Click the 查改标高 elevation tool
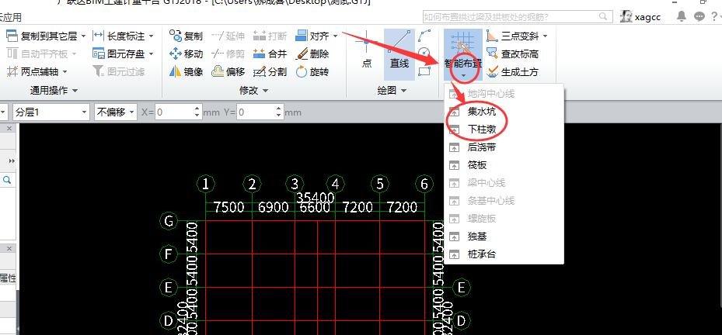722x335 pixels. point(512,54)
